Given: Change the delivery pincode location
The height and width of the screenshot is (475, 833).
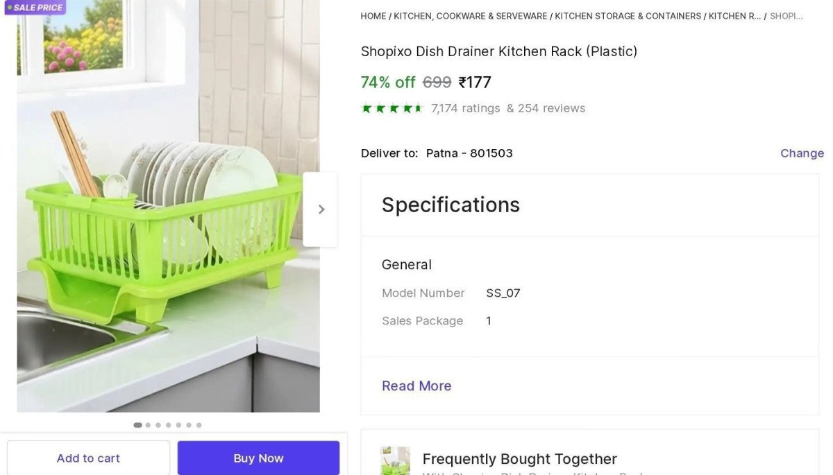Looking at the screenshot, I should click(802, 153).
